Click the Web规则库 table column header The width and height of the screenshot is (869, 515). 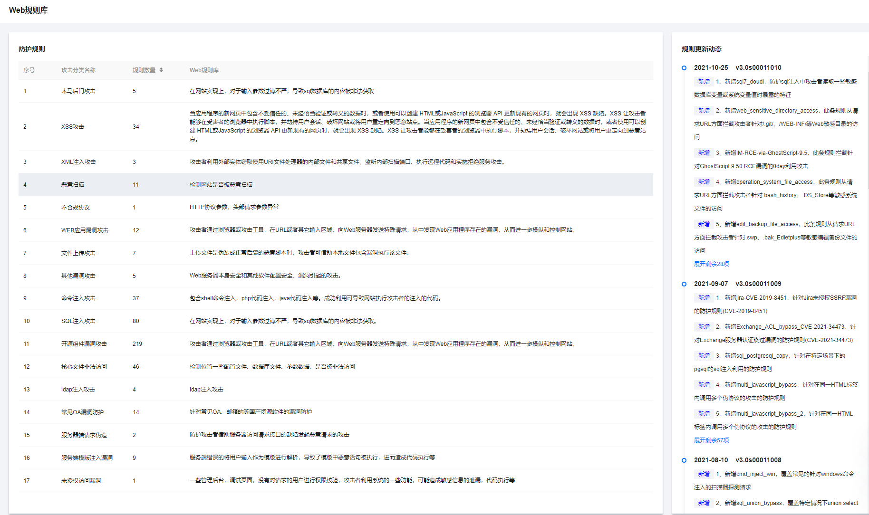click(204, 70)
